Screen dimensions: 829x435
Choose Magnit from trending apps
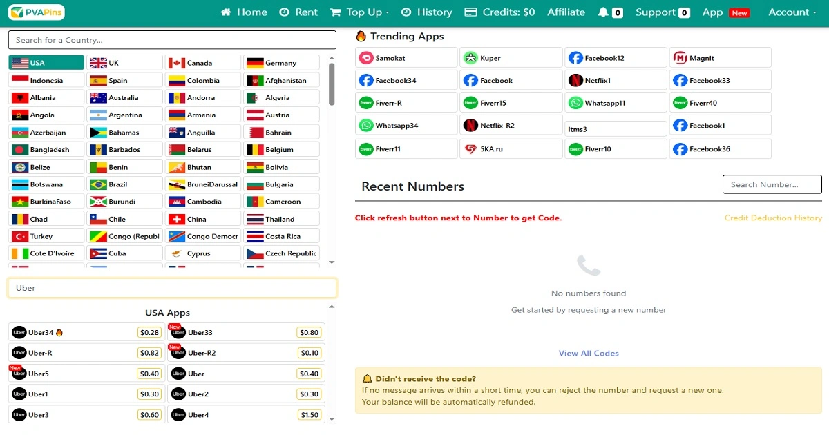(720, 58)
